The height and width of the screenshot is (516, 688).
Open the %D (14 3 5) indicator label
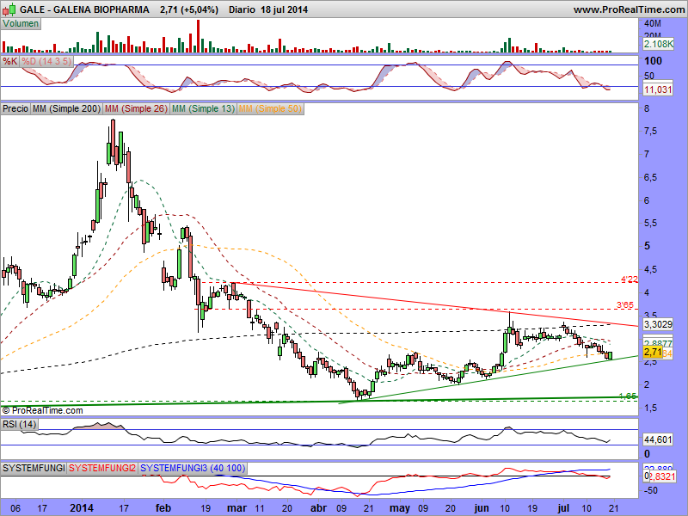(x=46, y=61)
